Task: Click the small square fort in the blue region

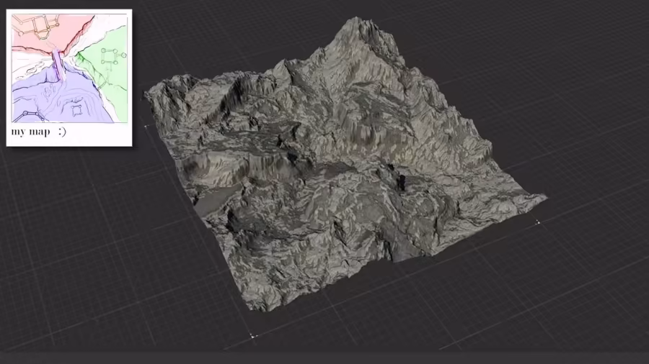Action: coord(77,110)
